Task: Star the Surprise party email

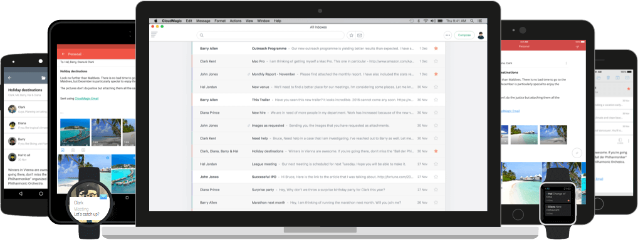Action: (436, 189)
